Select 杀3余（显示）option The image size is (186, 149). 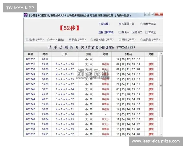pos(35,40)
